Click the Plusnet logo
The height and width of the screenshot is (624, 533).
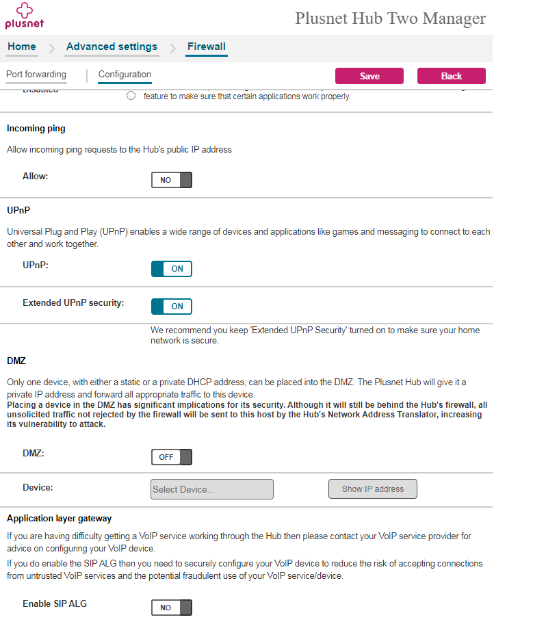[24, 16]
